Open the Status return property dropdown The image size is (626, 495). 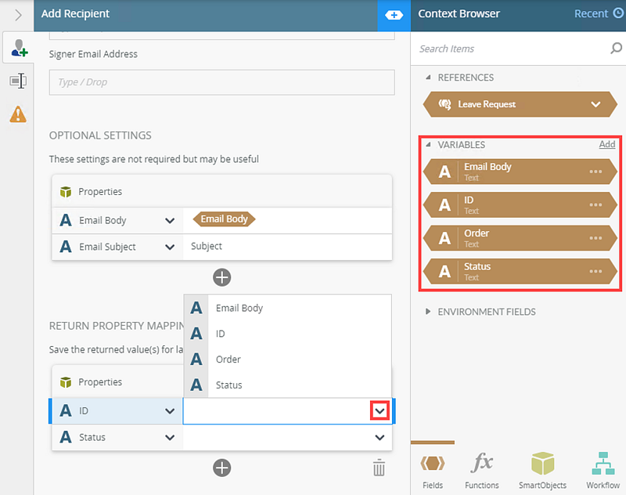[x=170, y=438]
